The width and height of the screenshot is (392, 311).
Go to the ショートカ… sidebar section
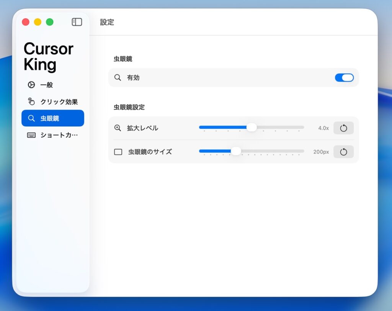59,135
